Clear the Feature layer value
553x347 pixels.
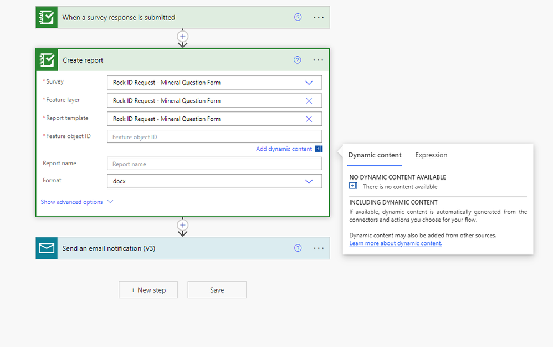[309, 101]
